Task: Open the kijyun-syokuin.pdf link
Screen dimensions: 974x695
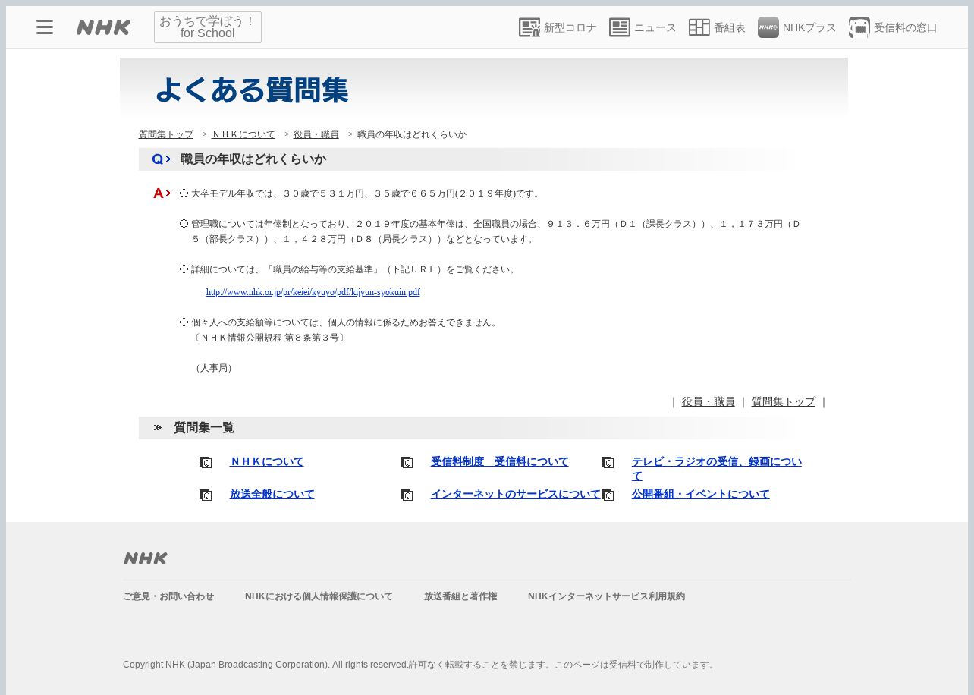Action: tap(313, 292)
